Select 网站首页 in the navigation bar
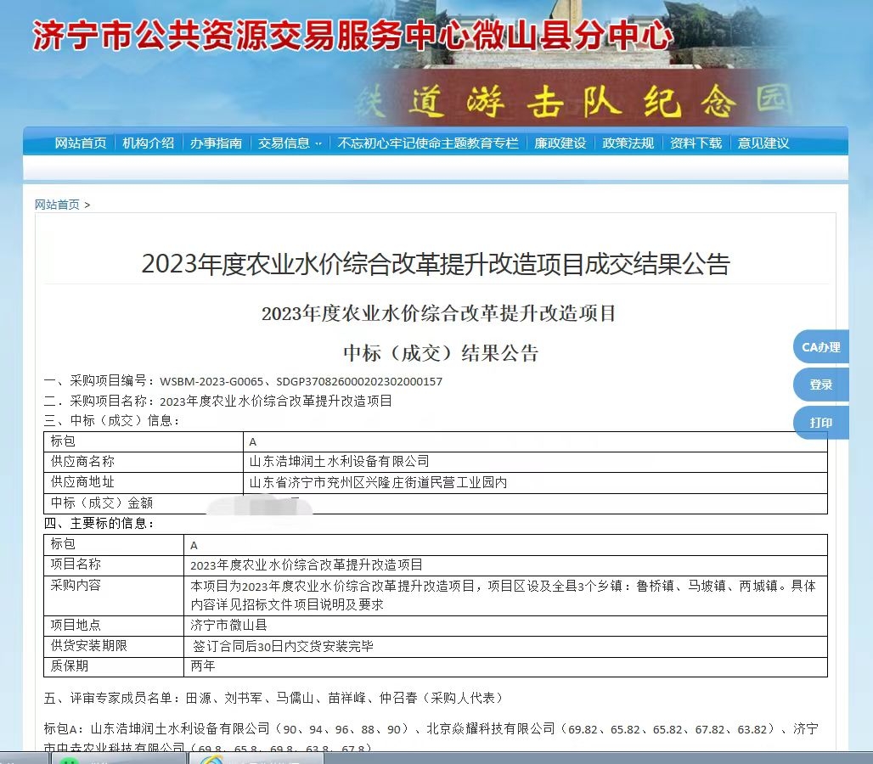The image size is (873, 764). click(x=82, y=143)
